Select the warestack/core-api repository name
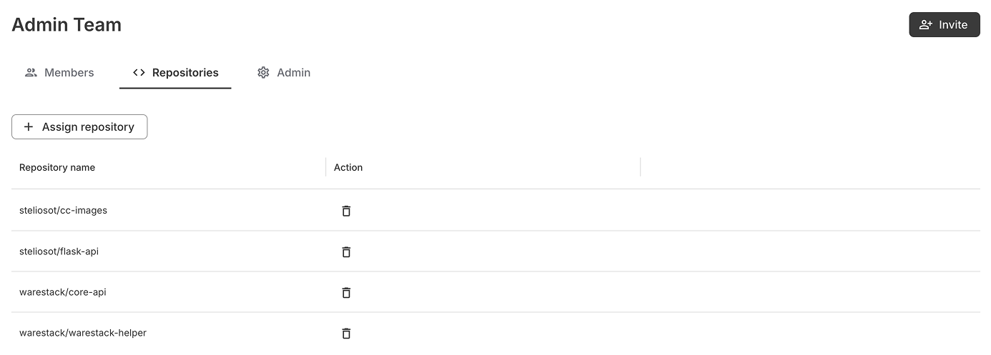991x355 pixels. point(63,292)
